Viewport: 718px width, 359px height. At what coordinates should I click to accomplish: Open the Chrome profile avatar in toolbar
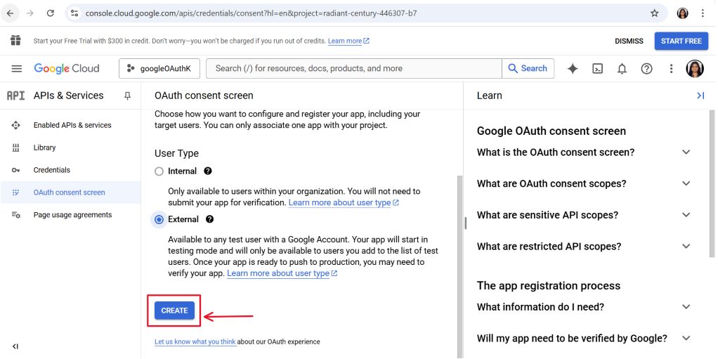[x=682, y=13]
